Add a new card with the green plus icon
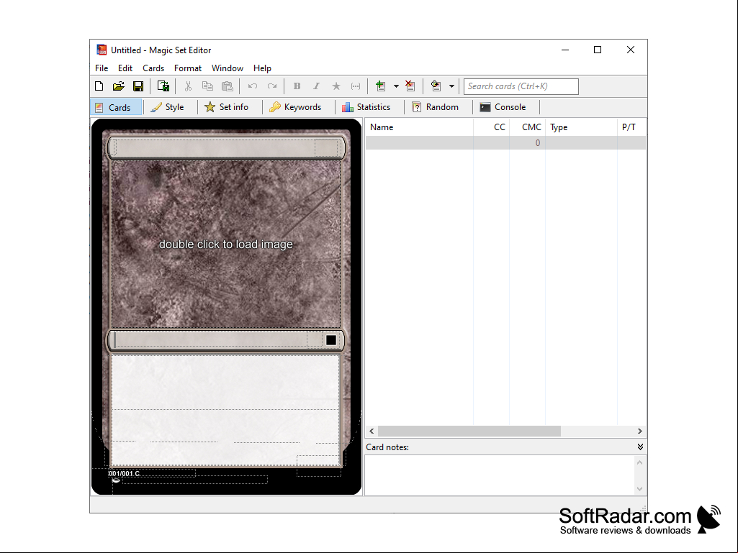 [380, 86]
